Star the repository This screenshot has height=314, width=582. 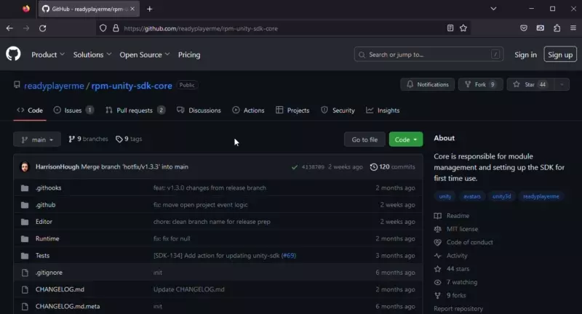click(x=530, y=84)
